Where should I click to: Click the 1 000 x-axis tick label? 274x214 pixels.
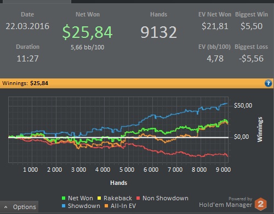(31, 170)
